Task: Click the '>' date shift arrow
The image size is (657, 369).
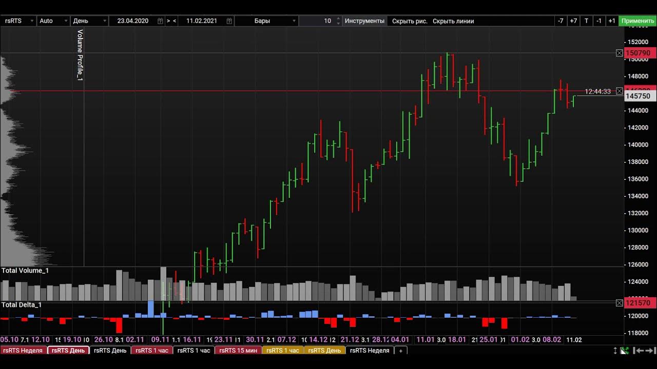Action: click(x=168, y=21)
